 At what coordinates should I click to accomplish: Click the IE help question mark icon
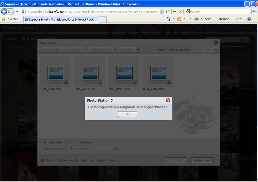249,19
